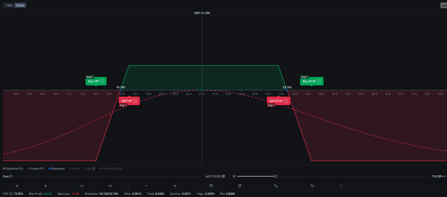Toggle the Delta line legend
Viewport: 447px width, 197px height.
tap(72, 169)
